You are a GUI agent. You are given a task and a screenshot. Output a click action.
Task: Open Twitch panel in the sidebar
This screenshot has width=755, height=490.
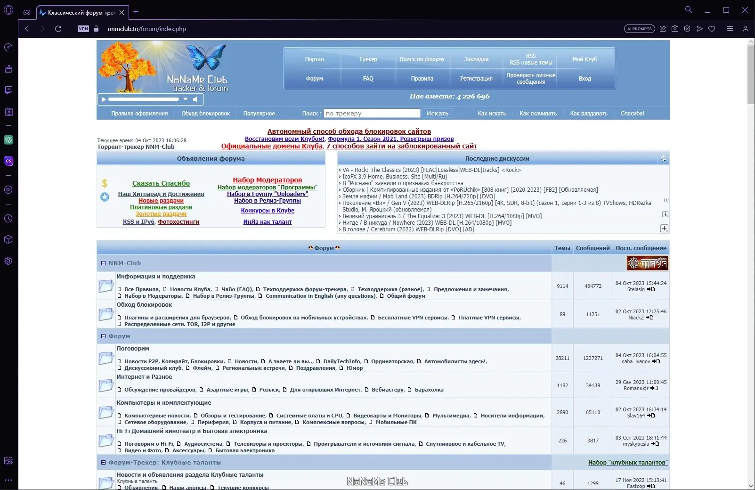pos(8,90)
